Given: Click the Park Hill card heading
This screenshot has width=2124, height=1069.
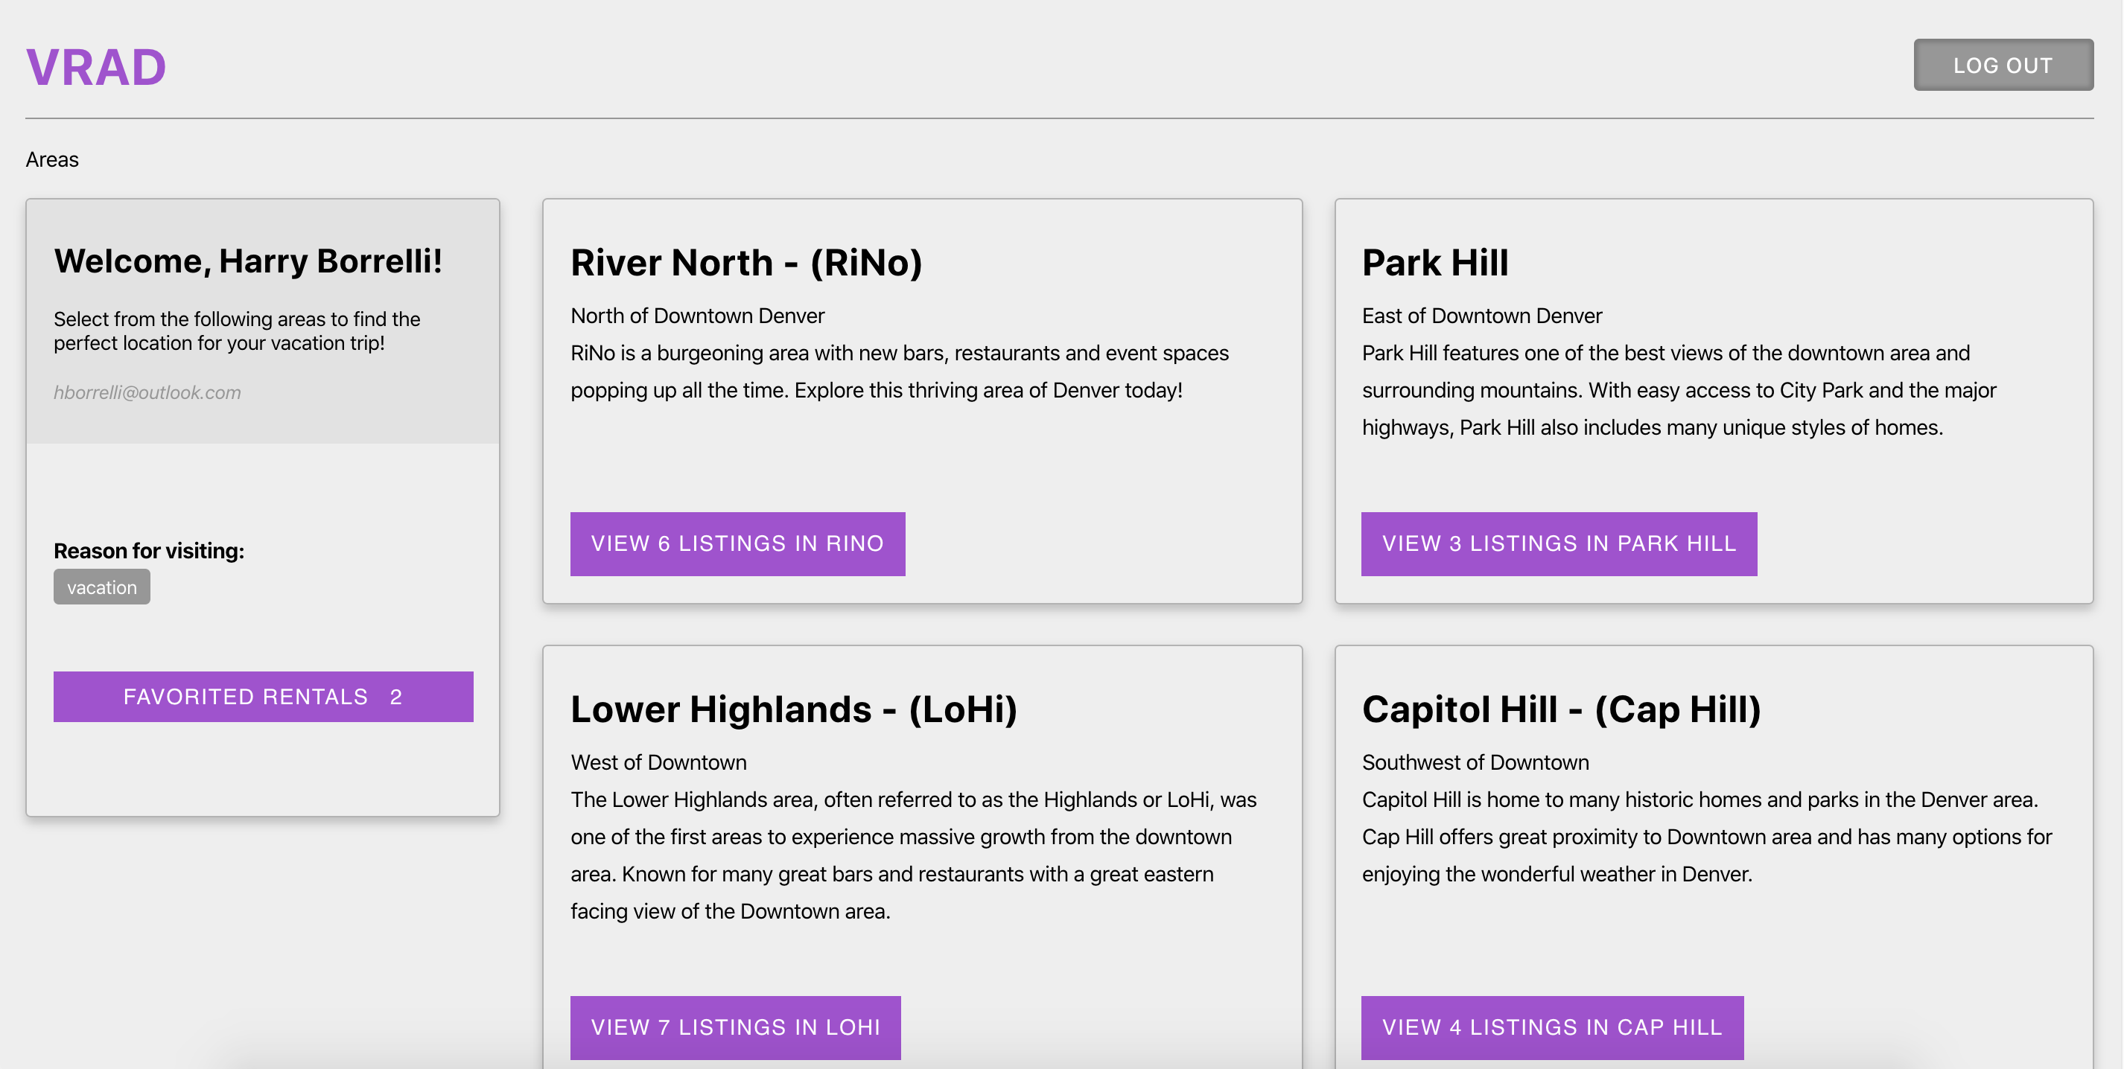Looking at the screenshot, I should pyautogui.click(x=1434, y=262).
